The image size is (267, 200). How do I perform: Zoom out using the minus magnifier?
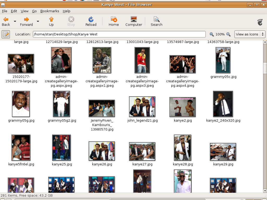[x=212, y=34]
